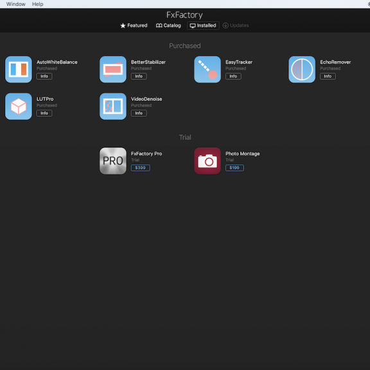Click the EchoRemover title text
The image size is (370, 370).
335,62
